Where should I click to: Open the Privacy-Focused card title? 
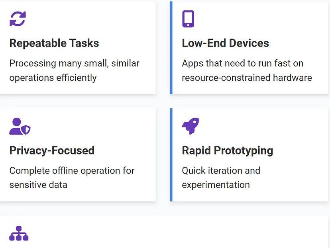coord(52,150)
